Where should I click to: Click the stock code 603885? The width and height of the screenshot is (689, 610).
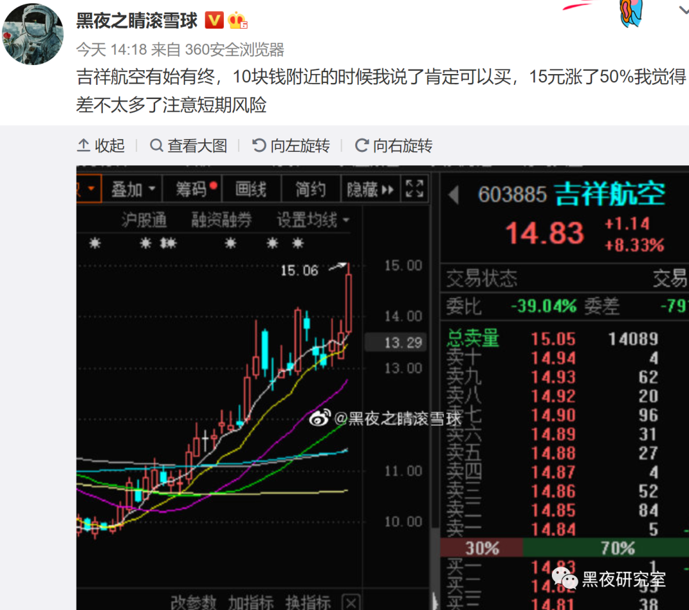512,194
